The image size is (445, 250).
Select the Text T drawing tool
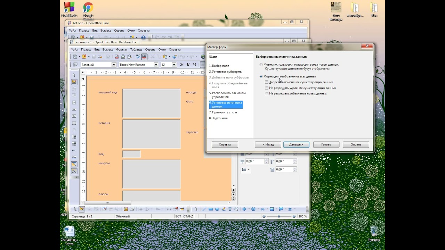tap(230, 209)
